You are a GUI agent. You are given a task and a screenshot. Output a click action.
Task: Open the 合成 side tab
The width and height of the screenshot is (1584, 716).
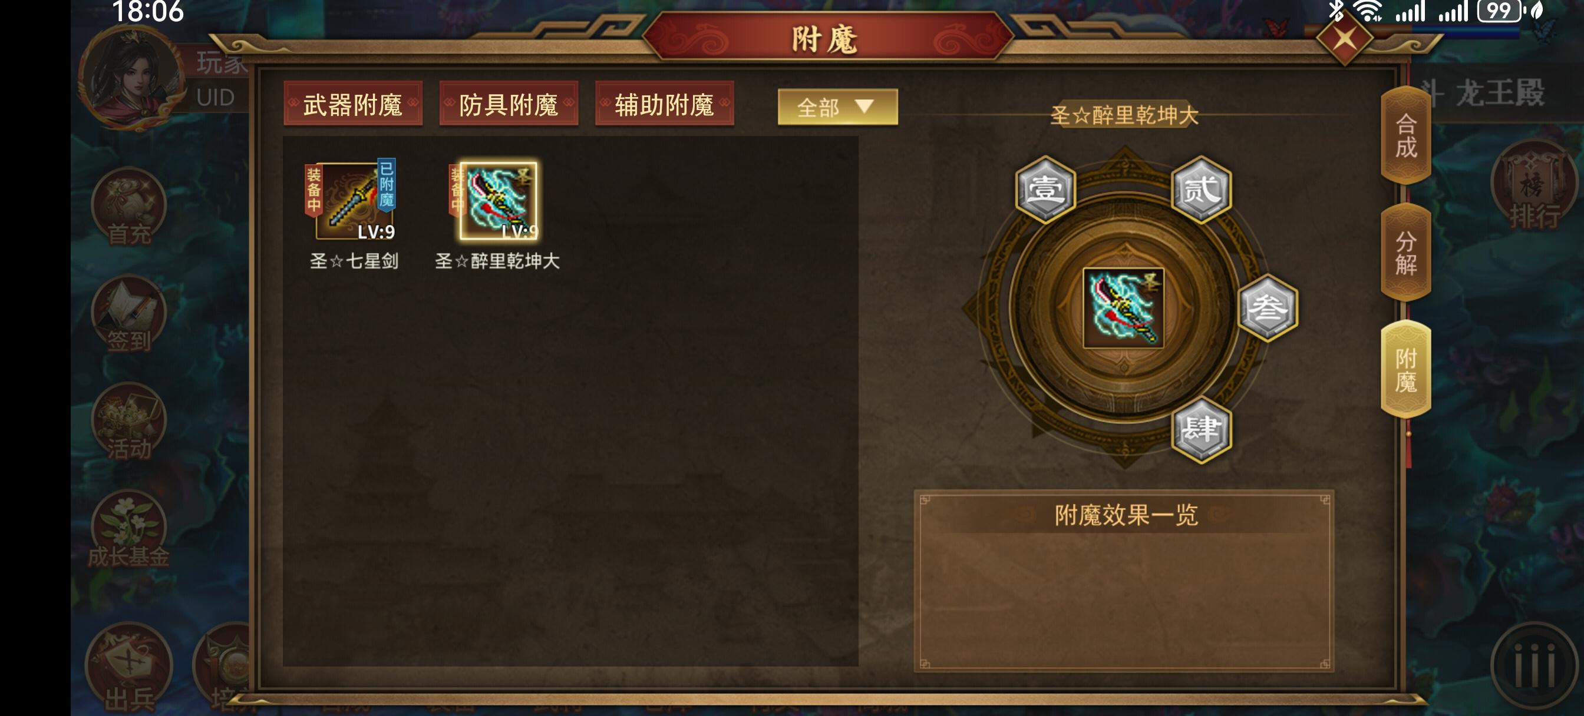(x=1405, y=136)
